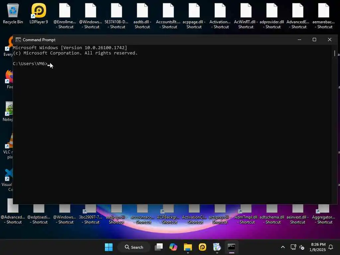Select the AdmTmpl.dll shortcut icon
Viewport: 340px width, 255px height.
click(246, 214)
